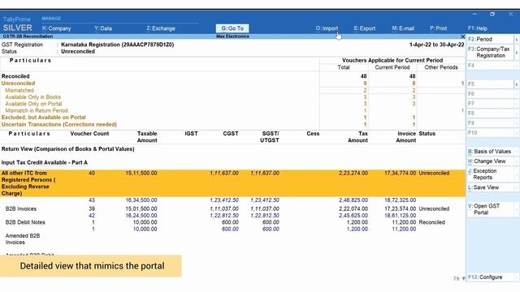This screenshot has height=292, width=520.
Task: Click the Voucher Count column header
Action: point(89,134)
